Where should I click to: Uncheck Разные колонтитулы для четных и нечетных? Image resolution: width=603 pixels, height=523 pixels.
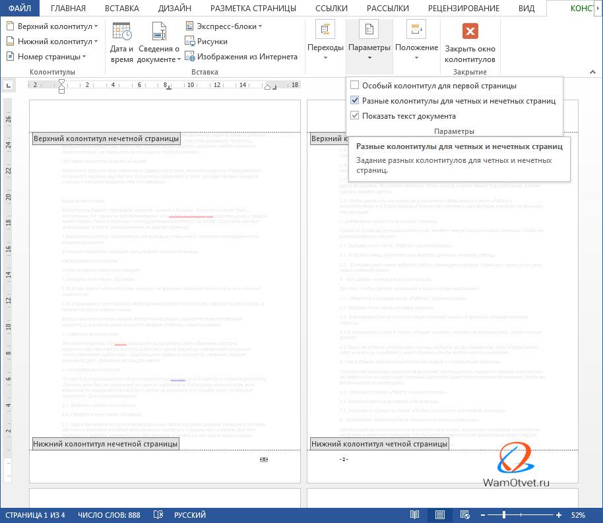(x=355, y=101)
